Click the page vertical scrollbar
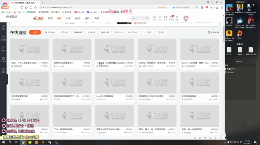 coord(224,34)
